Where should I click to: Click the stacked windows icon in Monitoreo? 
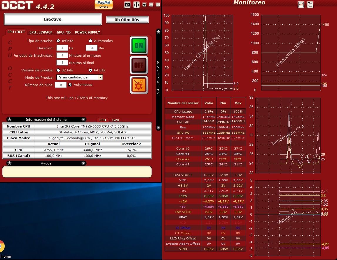click(x=310, y=4)
